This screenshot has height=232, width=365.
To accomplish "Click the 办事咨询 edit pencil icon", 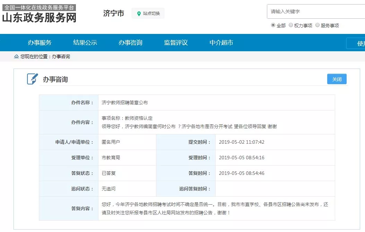I will coord(32,79).
